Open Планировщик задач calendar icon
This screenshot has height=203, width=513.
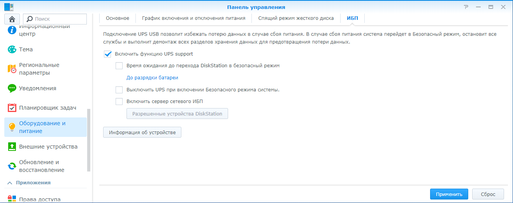click(12, 108)
